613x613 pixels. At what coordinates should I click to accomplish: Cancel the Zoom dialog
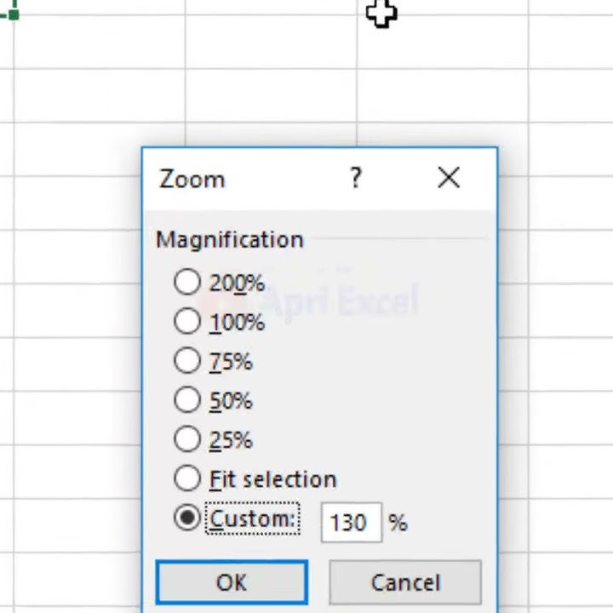pos(405,582)
